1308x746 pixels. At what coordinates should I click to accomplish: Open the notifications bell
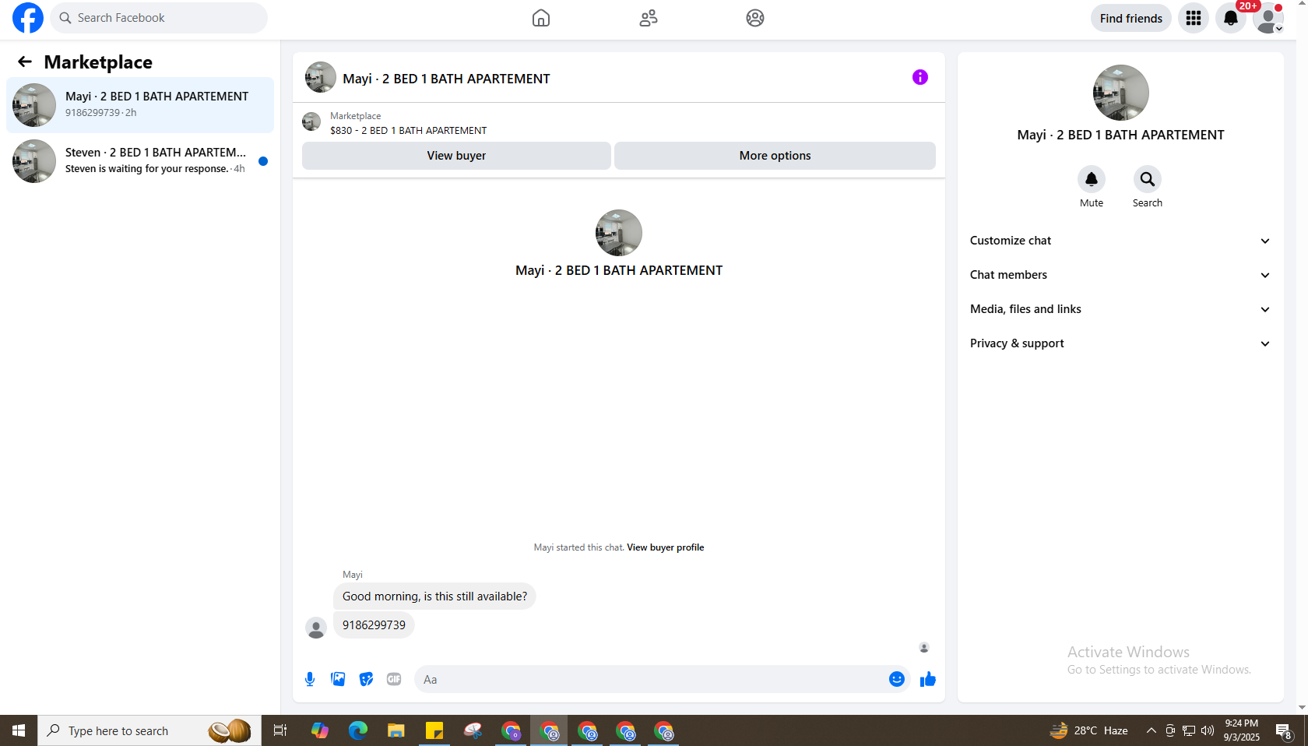click(1231, 18)
